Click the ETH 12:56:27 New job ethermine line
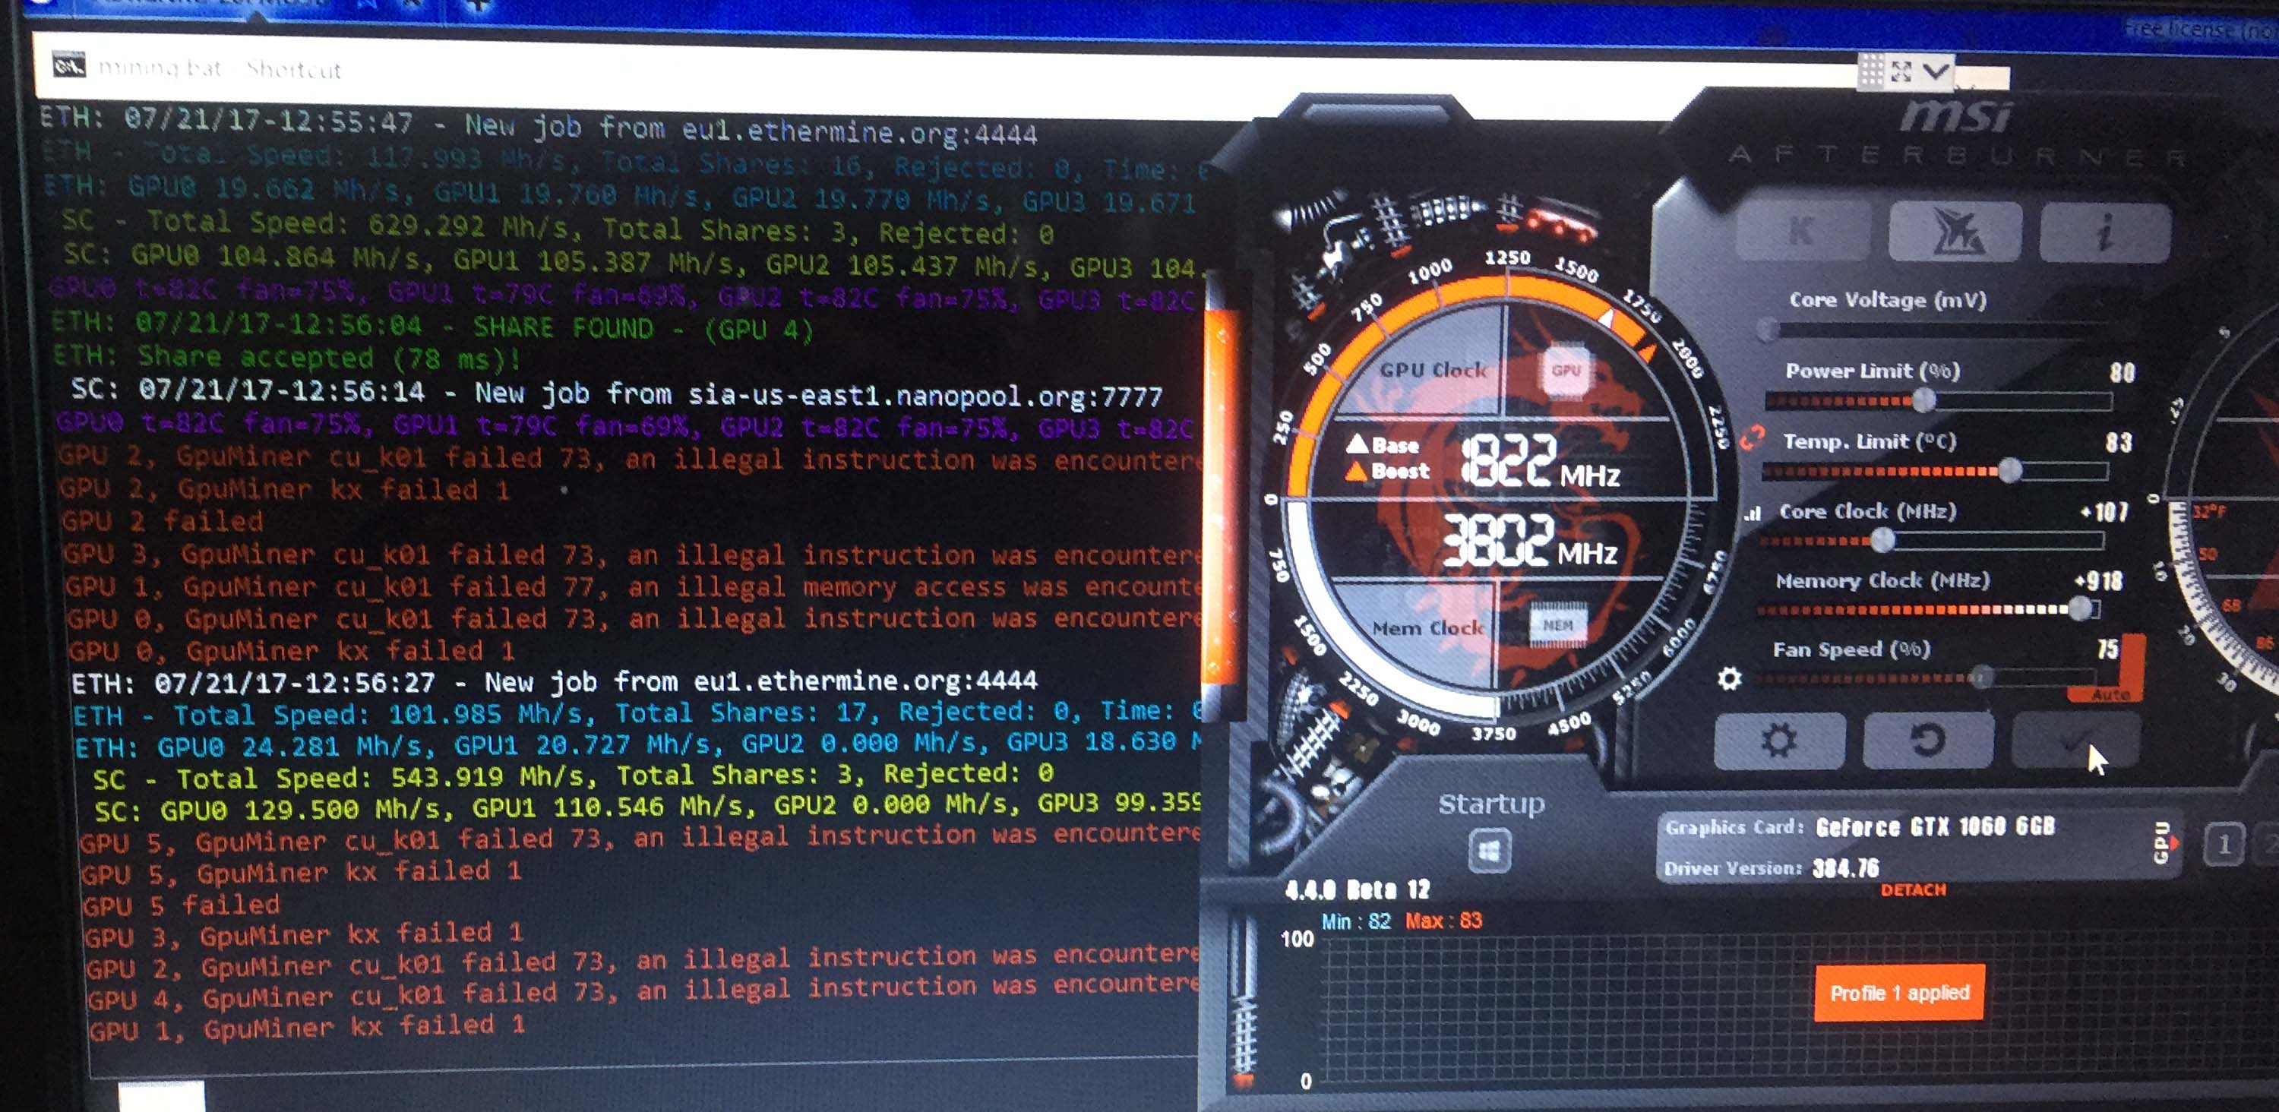Screen dimensions: 2279x1112 pos(554,682)
